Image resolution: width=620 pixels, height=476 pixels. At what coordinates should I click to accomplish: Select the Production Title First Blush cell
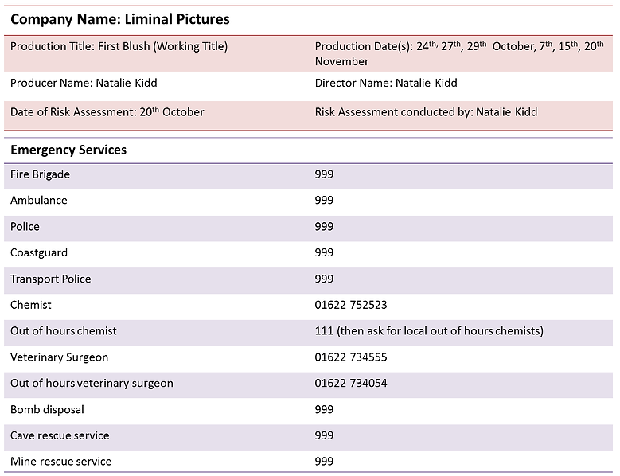coord(119,46)
